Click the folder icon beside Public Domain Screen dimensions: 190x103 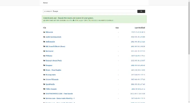[44, 89]
